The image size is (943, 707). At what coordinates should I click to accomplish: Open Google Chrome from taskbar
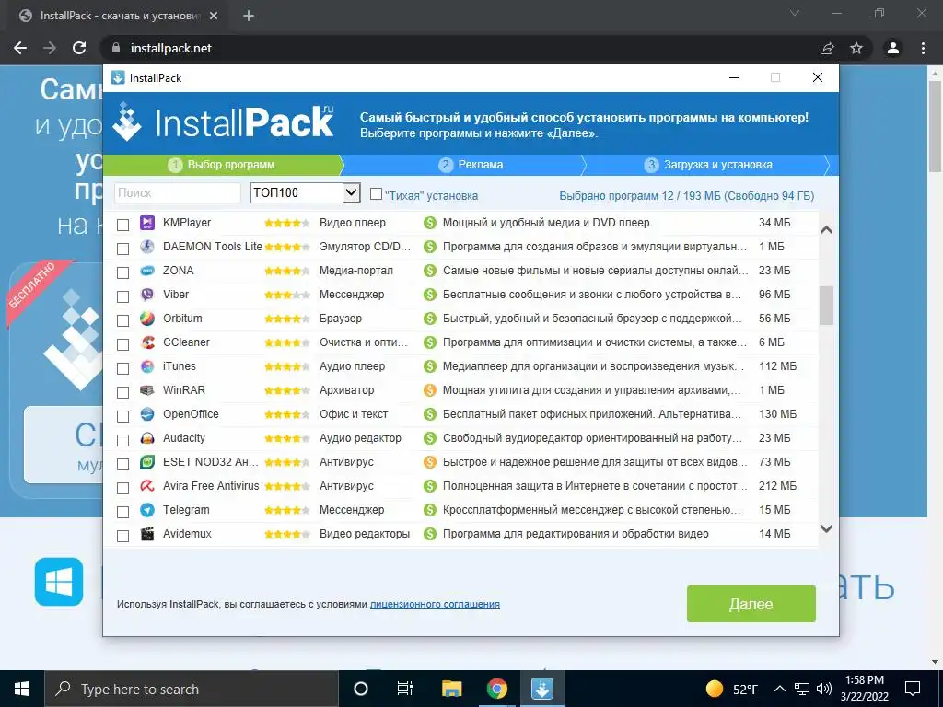pos(496,689)
